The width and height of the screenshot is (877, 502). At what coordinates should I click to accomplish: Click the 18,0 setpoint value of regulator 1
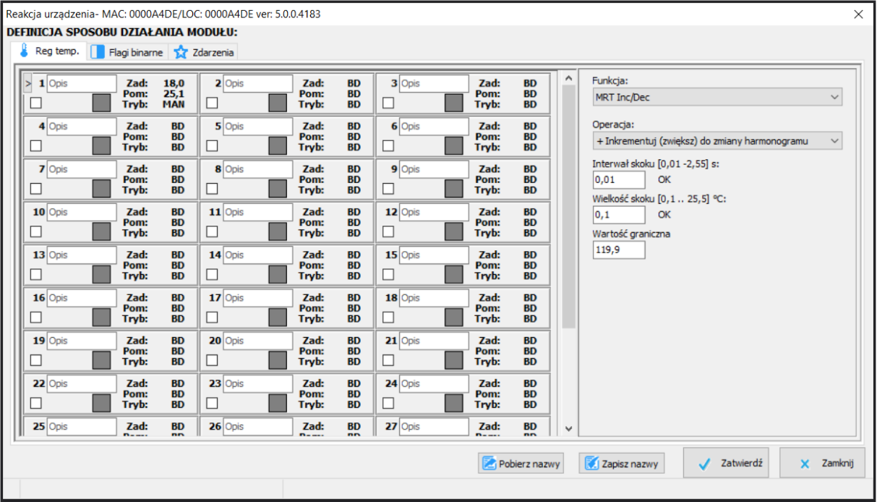174,83
